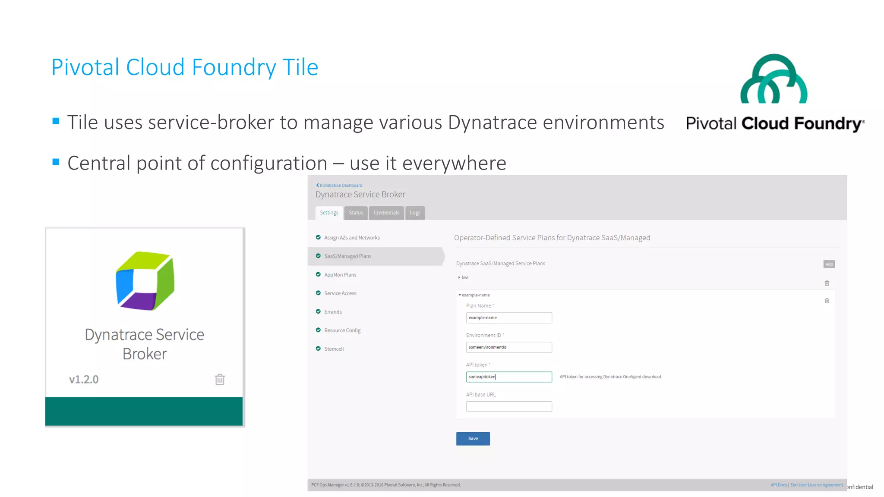The width and height of the screenshot is (884, 497).
Task: Open Service Access section
Action: coord(340,293)
